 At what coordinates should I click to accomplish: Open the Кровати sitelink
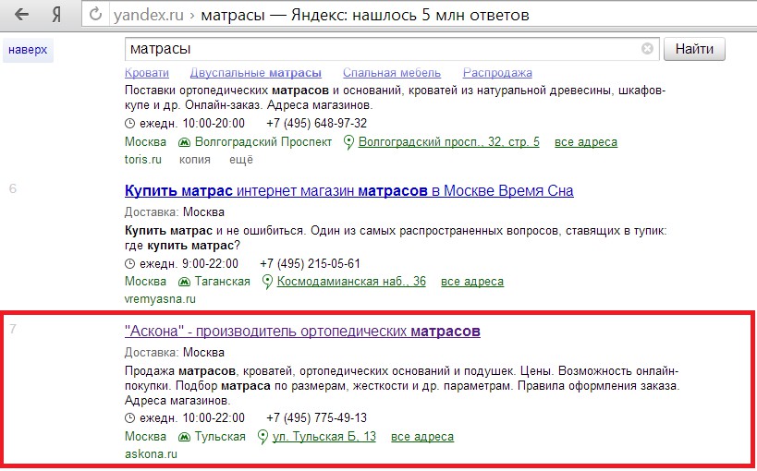point(147,73)
